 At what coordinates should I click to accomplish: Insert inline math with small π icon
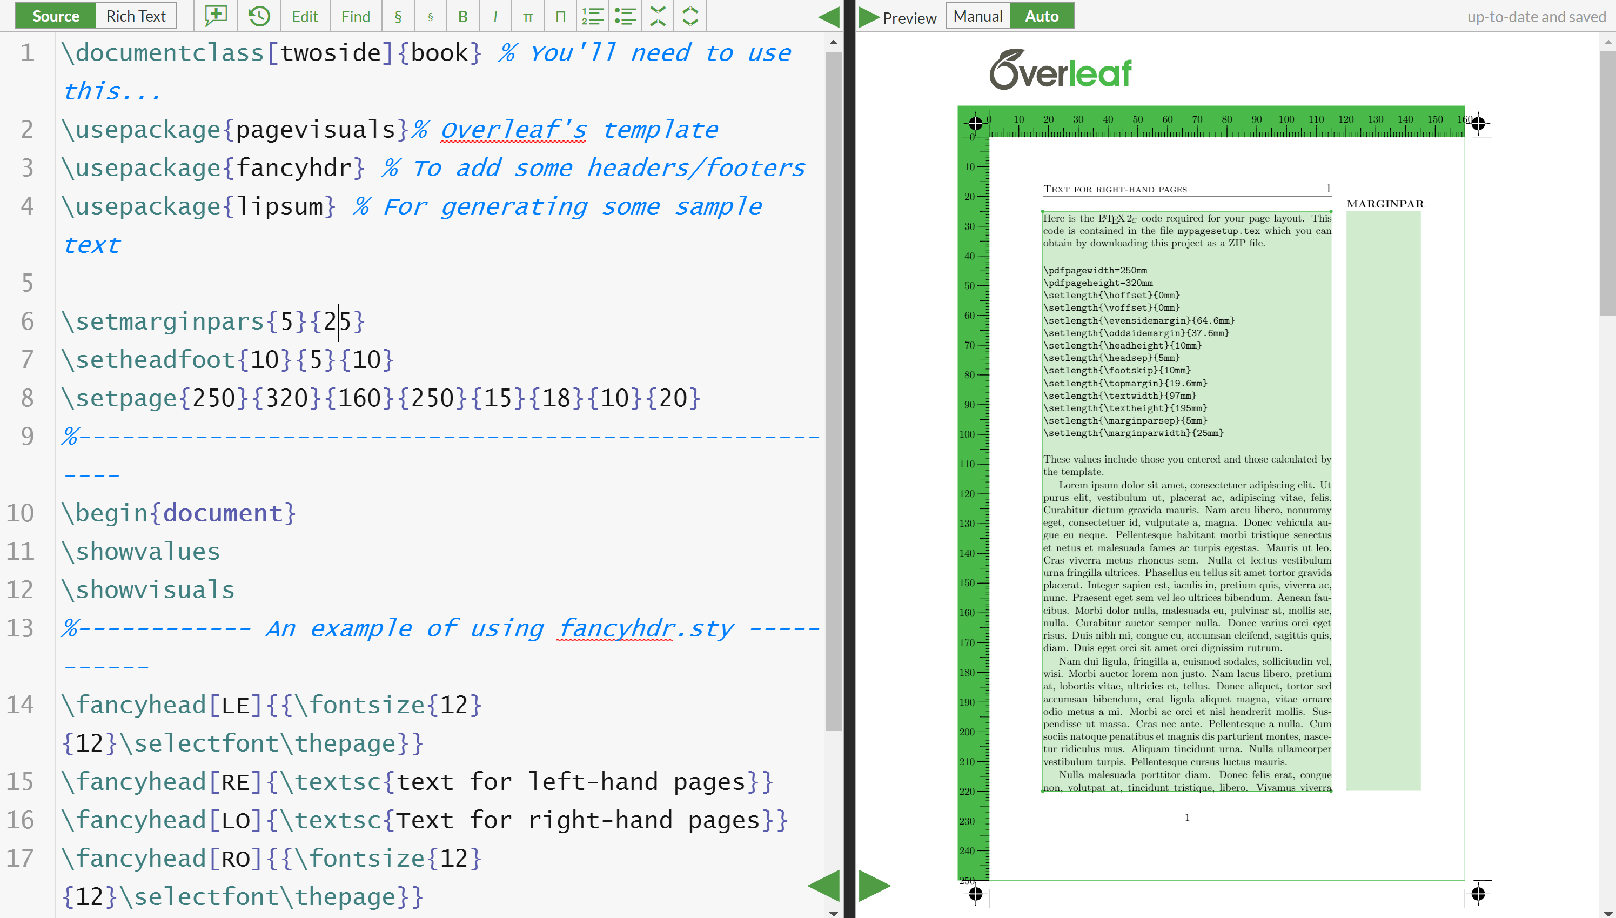528,16
